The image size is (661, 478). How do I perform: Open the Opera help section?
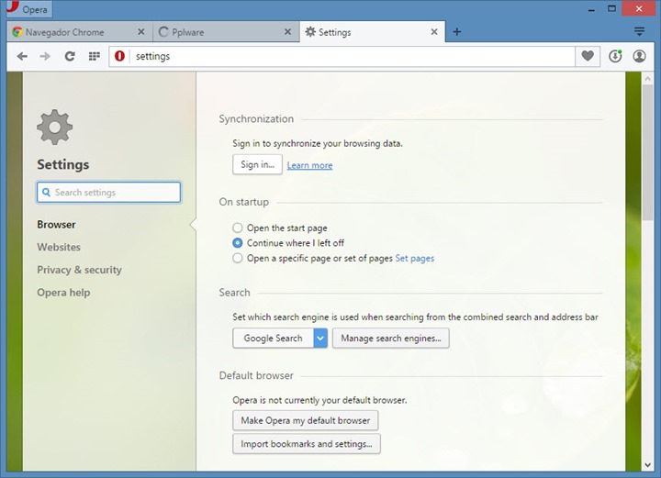63,293
